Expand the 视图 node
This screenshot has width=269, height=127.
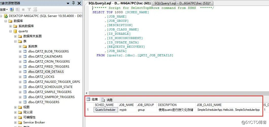15,107
